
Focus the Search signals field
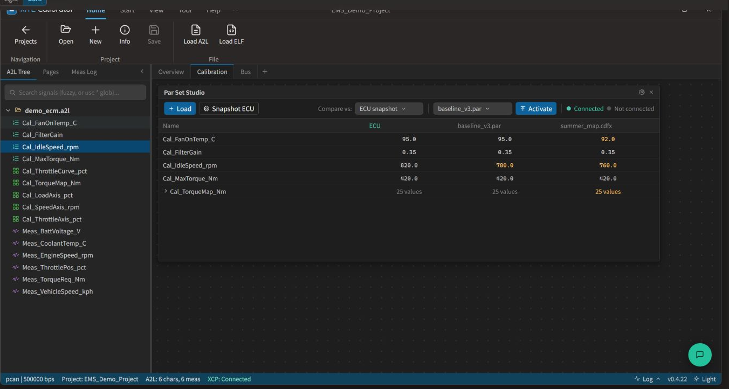[75, 92]
